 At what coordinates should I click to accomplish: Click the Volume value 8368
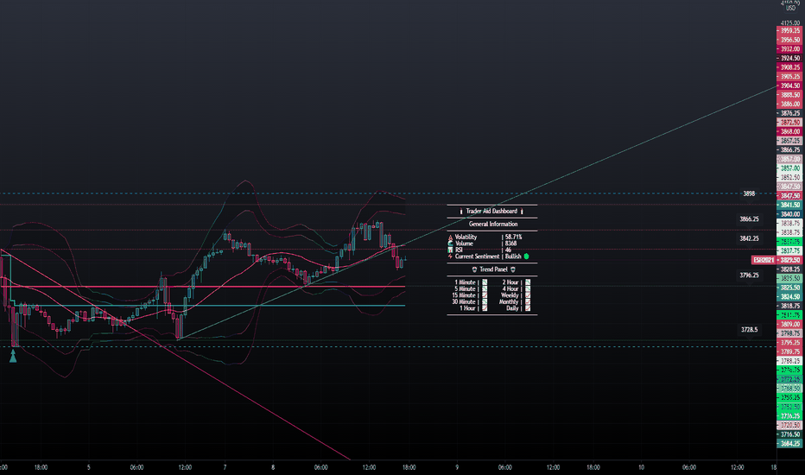[510, 244]
